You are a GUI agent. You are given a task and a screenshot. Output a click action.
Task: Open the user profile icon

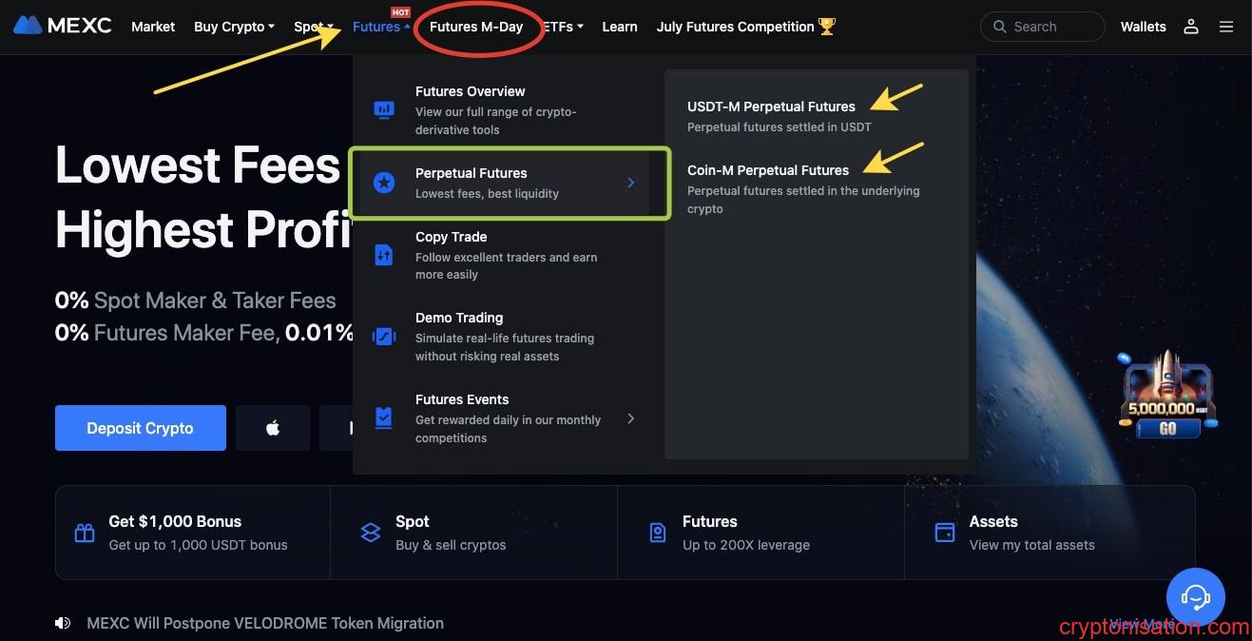coord(1191,27)
